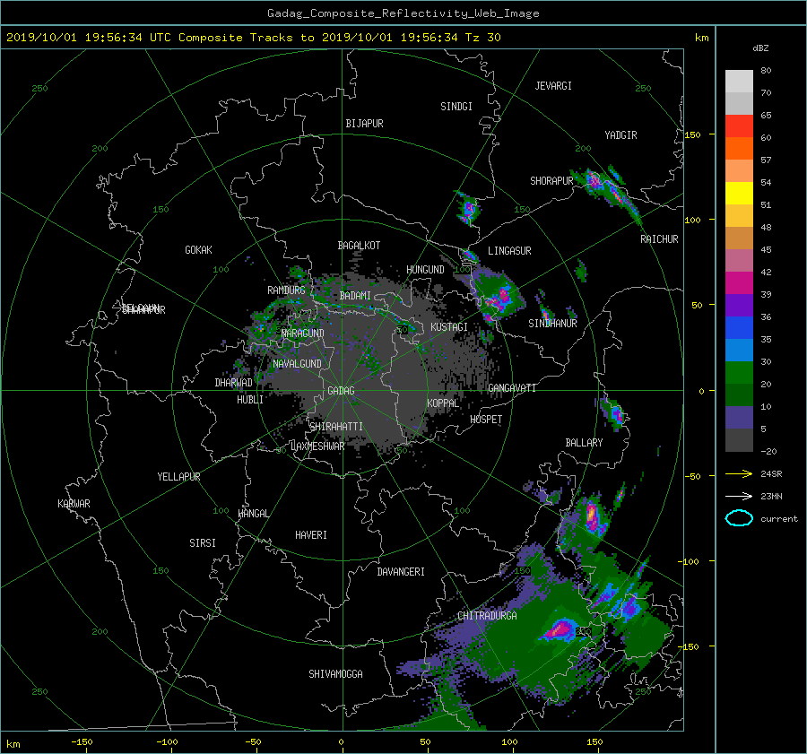Click the 'KUSTAGI' city label
The width and height of the screenshot is (807, 754).
tap(449, 327)
